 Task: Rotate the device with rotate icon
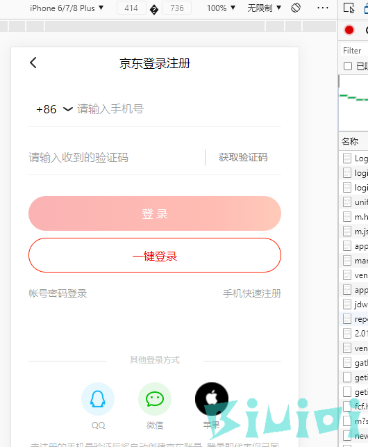point(296,8)
